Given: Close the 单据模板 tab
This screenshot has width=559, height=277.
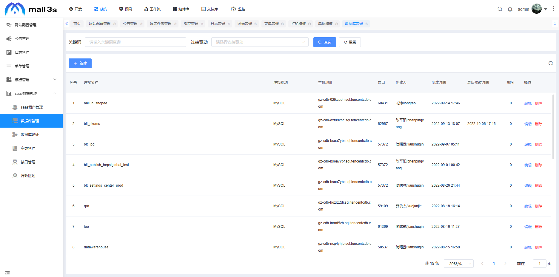Looking at the screenshot, I should pos(336,24).
